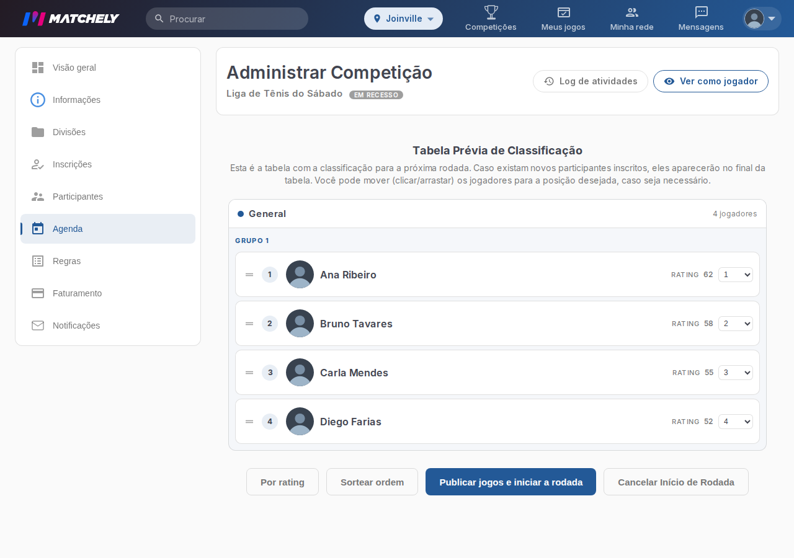
Task: Click the Agenda calendar icon
Action: coord(38,229)
